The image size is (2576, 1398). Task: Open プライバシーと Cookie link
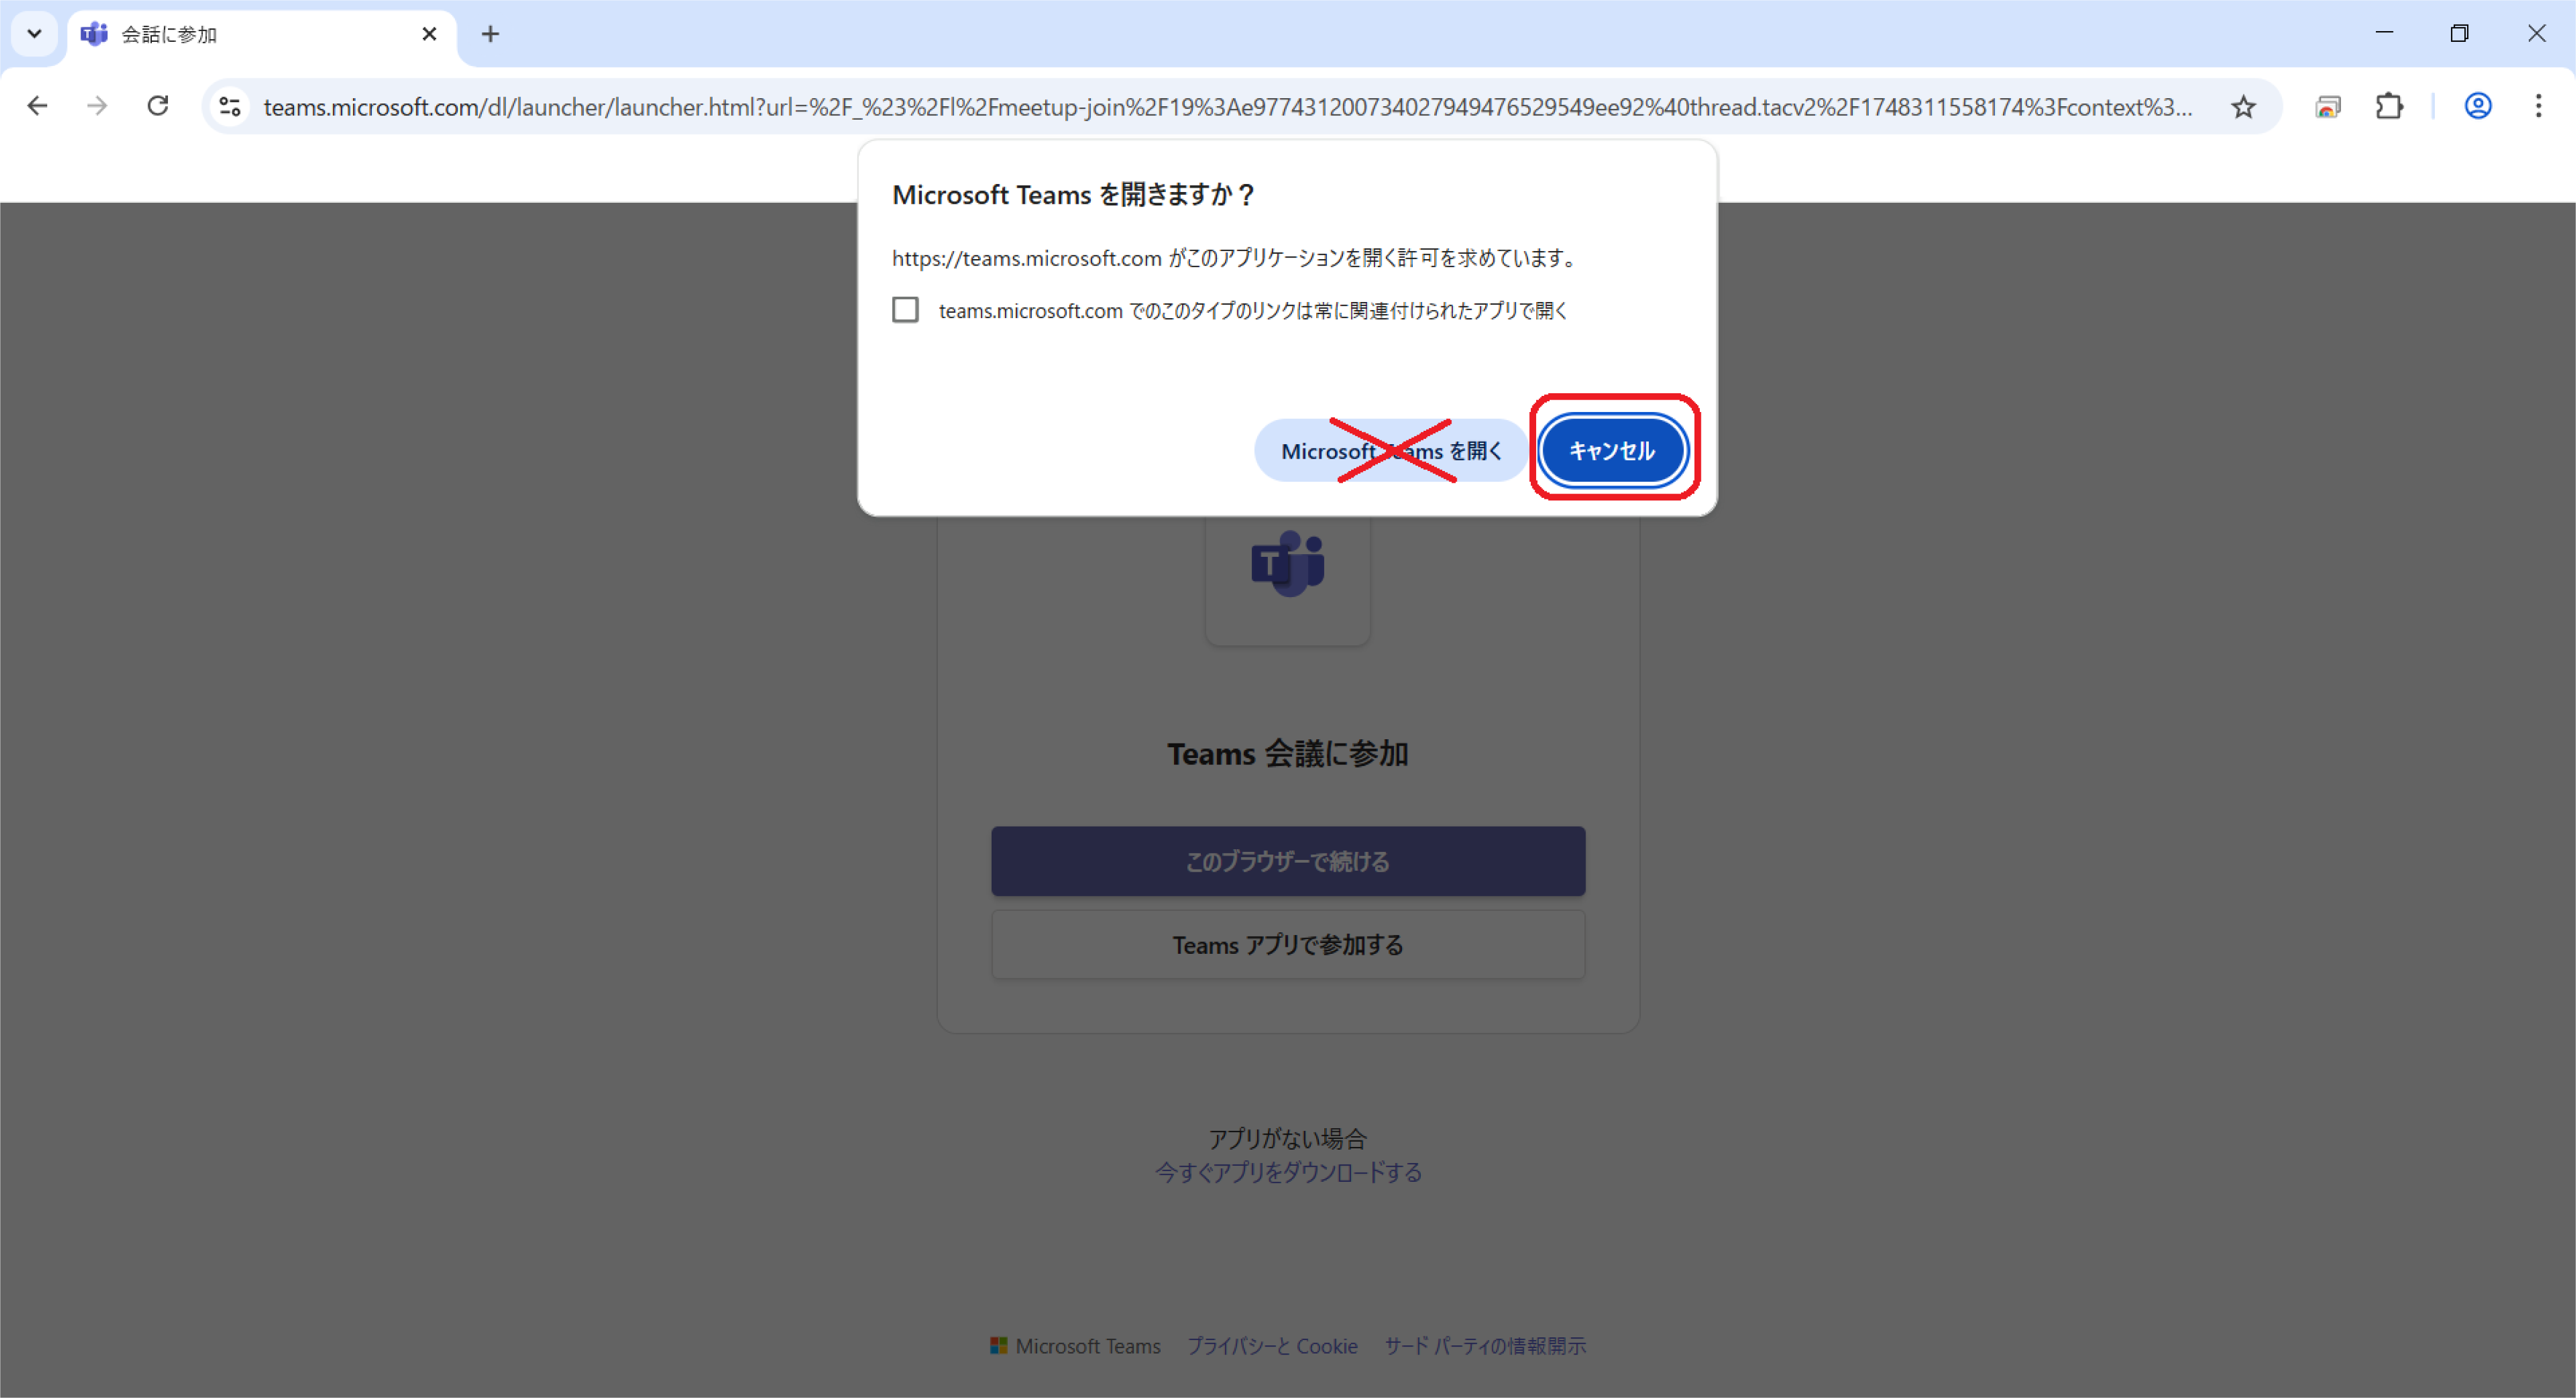pyautogui.click(x=1272, y=1346)
